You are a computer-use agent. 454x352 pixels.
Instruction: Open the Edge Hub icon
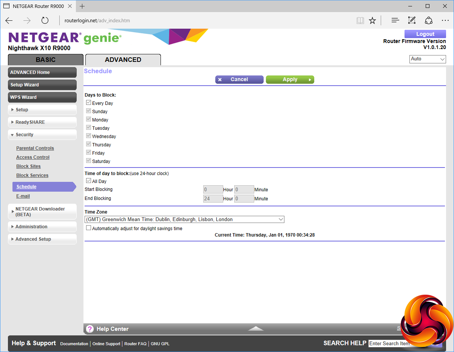click(x=395, y=20)
